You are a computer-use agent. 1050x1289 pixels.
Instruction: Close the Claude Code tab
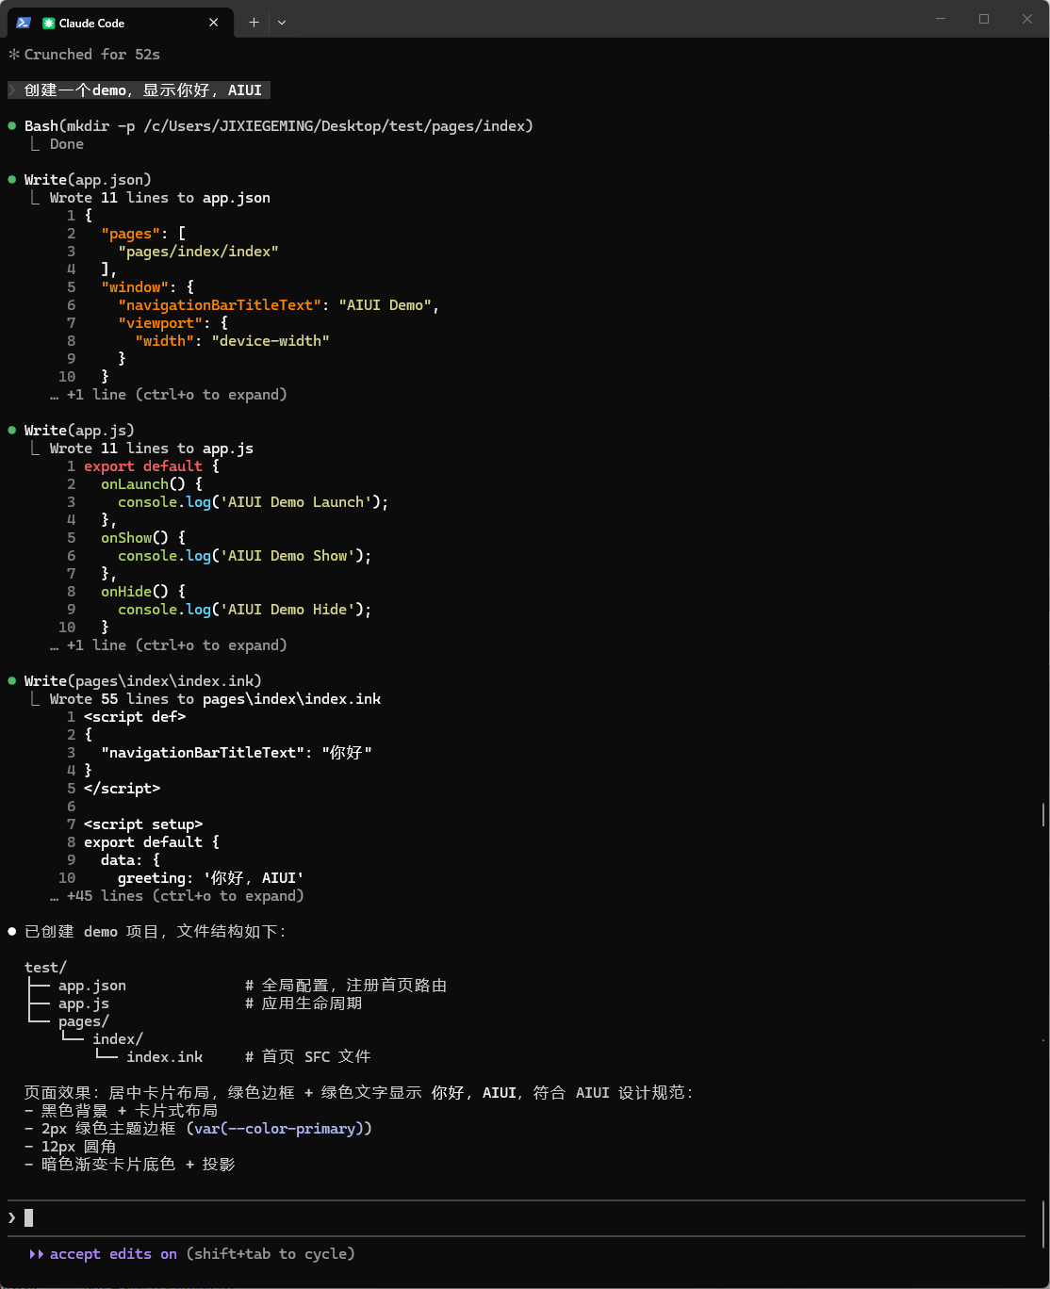pyautogui.click(x=214, y=23)
